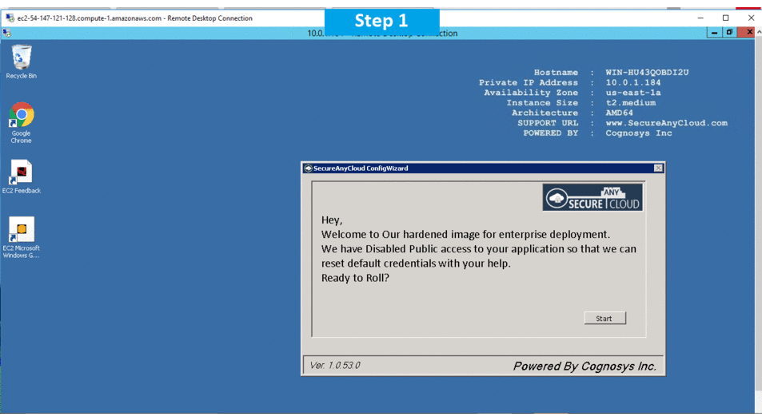This screenshot has height=420, width=762.
Task: Click the SecureAnyCloud ConfigWizard title bar icon
Action: [x=308, y=168]
